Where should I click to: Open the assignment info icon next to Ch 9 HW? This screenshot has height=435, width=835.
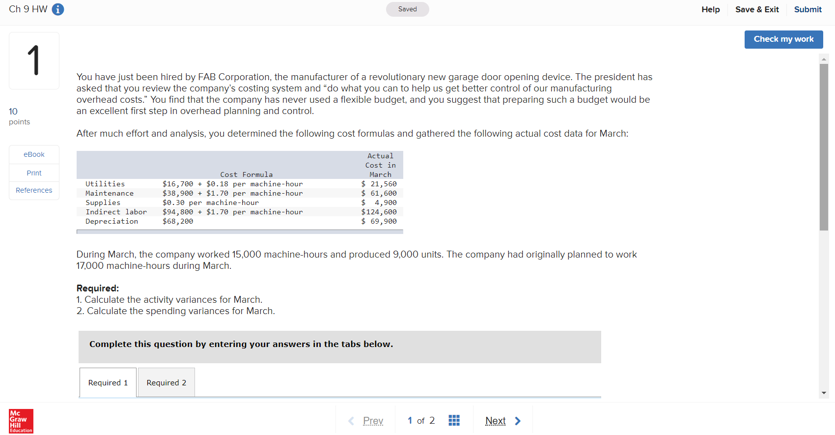57,9
